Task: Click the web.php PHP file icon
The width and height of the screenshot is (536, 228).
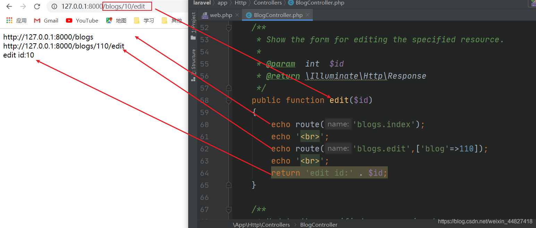Action: click(205, 16)
